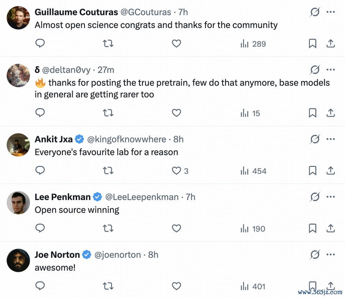Click Guillaume Couturas's profile avatar
Image resolution: width=345 pixels, height=298 pixels.
click(x=18, y=18)
